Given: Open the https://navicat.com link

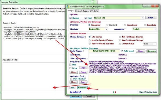Looking at the screenshot, I should 148,92.
